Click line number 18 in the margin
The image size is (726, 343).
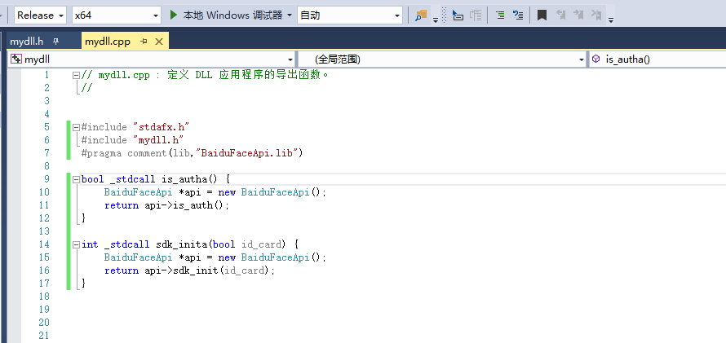coord(44,297)
